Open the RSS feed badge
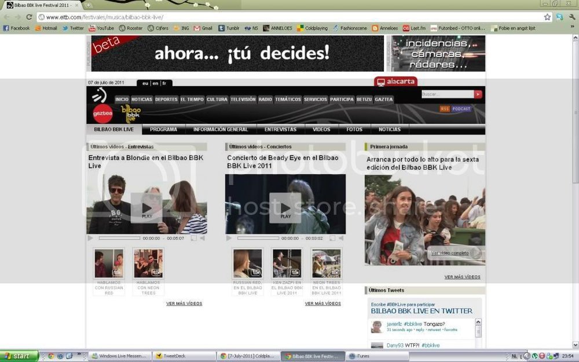This screenshot has width=579, height=362. (x=445, y=109)
